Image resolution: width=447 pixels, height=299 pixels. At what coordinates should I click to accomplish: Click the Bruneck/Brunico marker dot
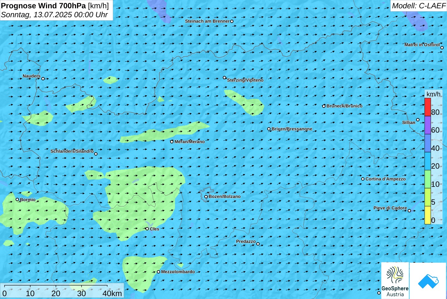click(324, 106)
